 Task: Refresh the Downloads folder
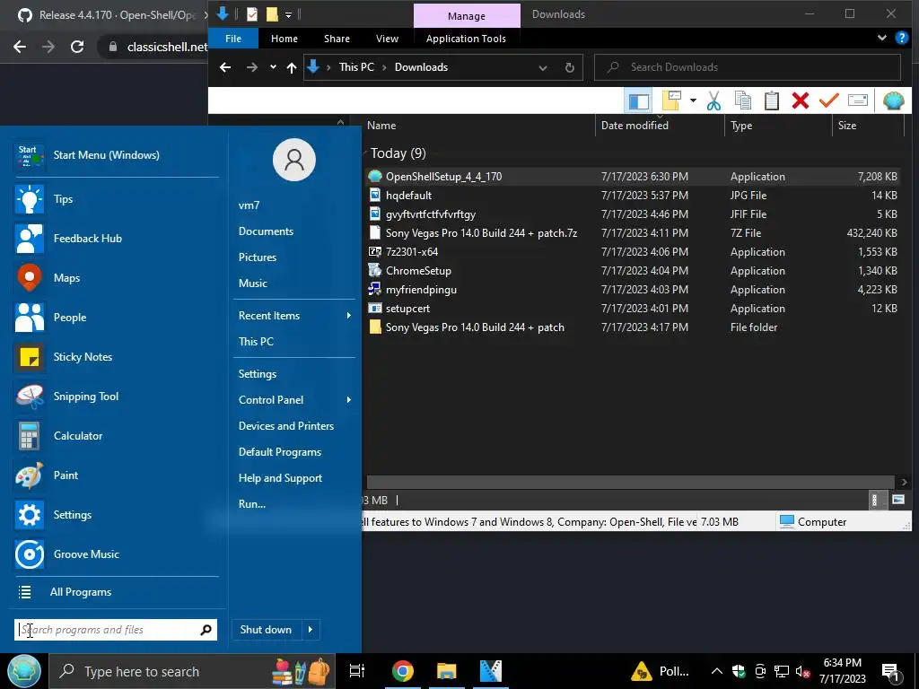570,67
